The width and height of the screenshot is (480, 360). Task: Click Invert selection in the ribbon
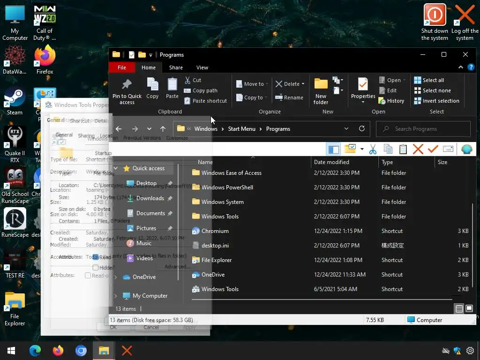pyautogui.click(x=436, y=101)
